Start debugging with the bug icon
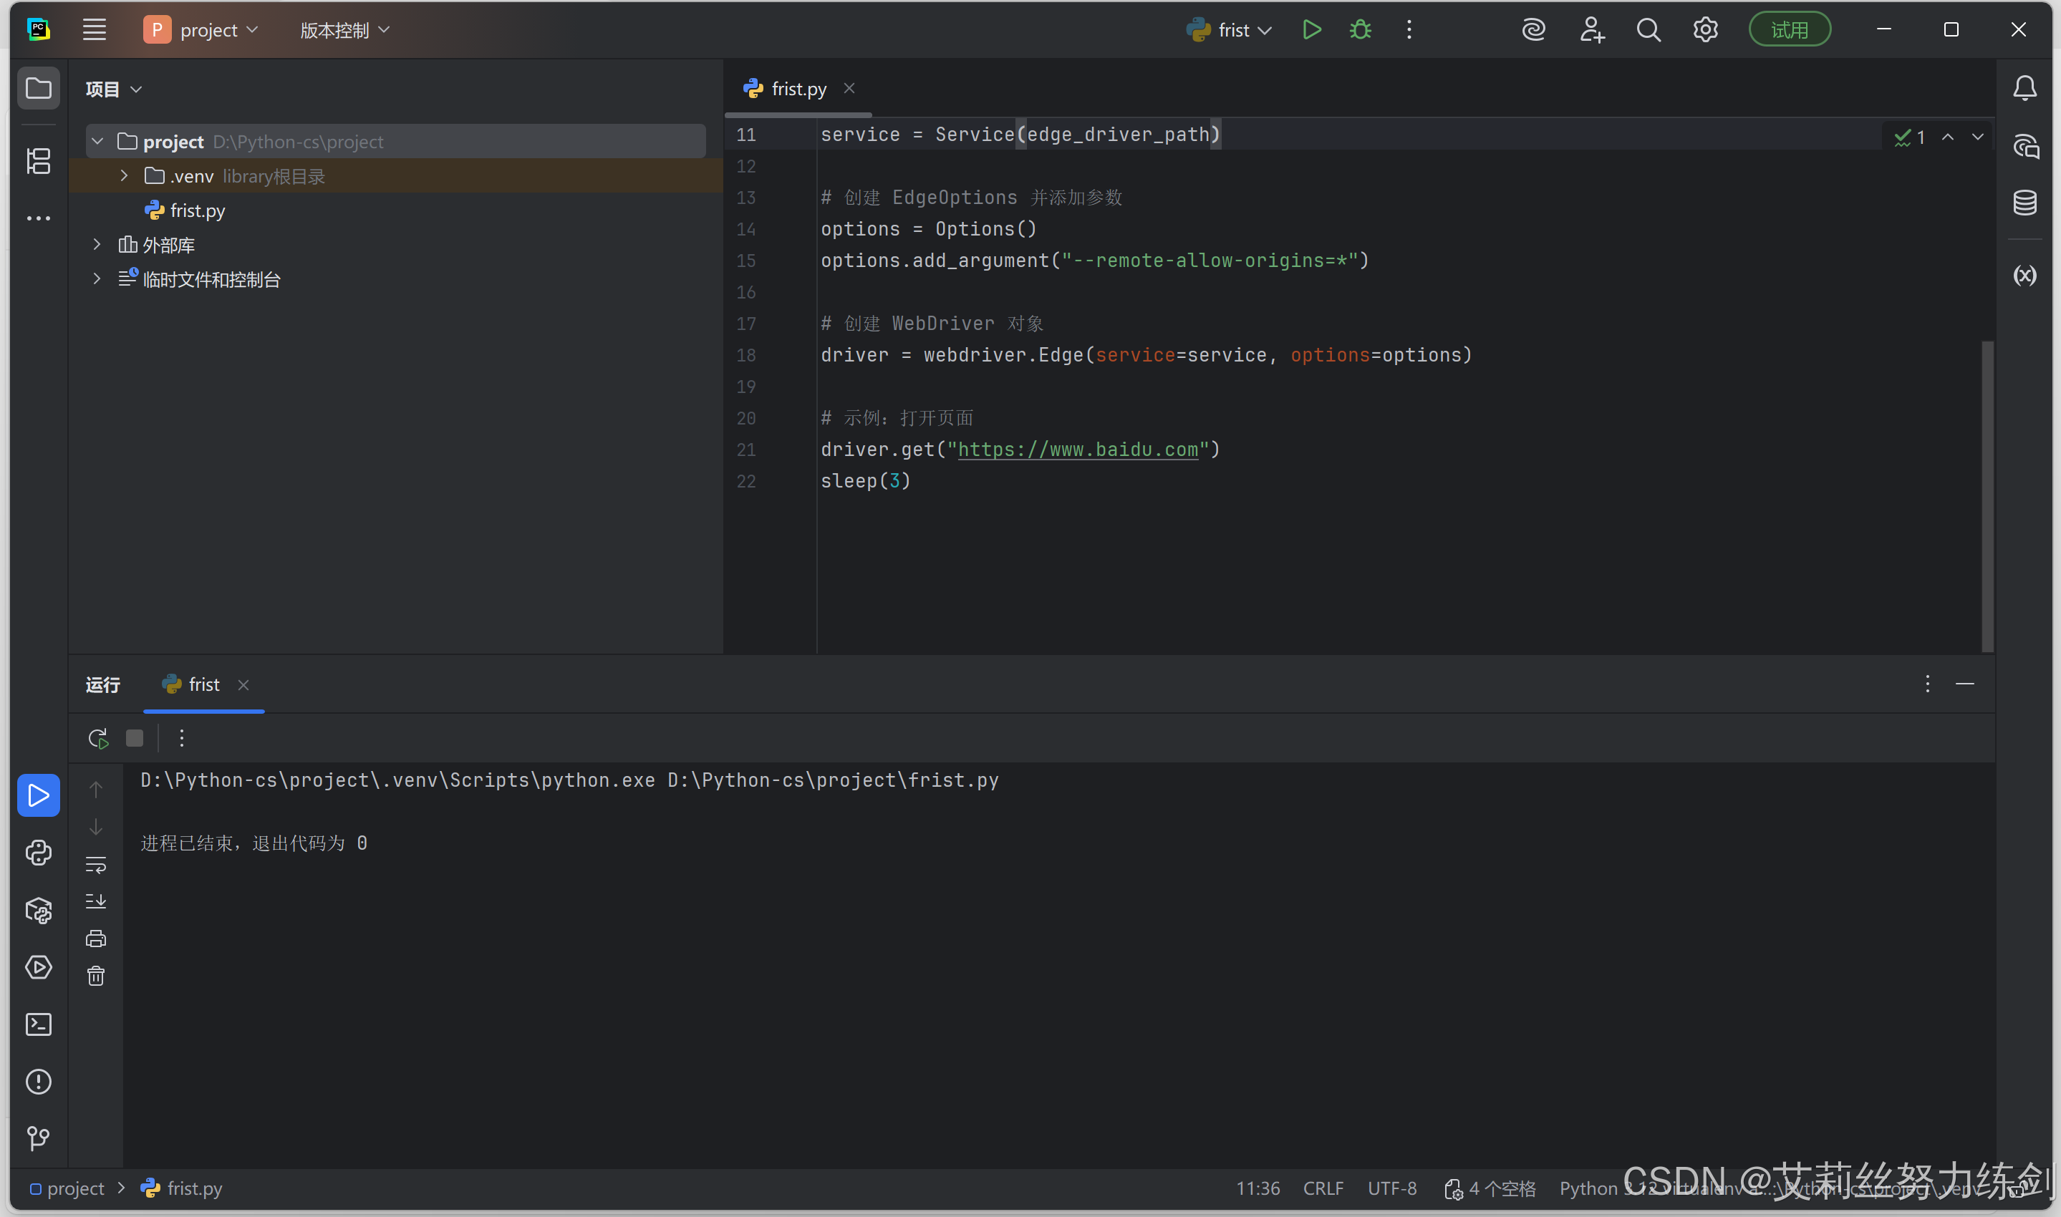Image resolution: width=2061 pixels, height=1217 pixels. [1360, 30]
